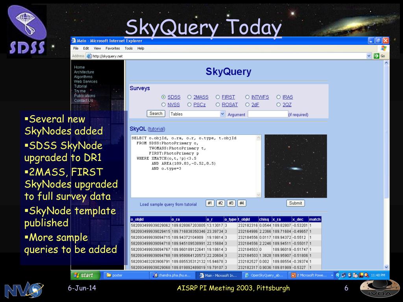Click the galaxy preview image
Image resolution: width=403 pixels, height=302 pixels.
[x=296, y=166]
